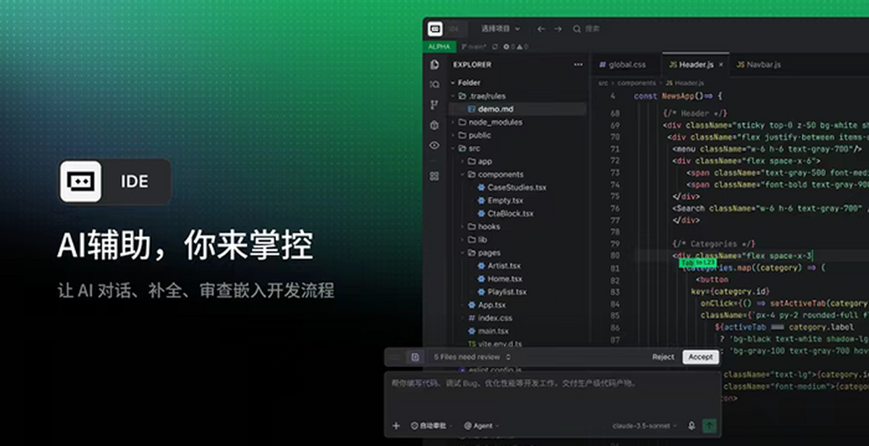The image size is (869, 446).
Task: Click the sync refresh icon in status strip
Action: [495, 46]
